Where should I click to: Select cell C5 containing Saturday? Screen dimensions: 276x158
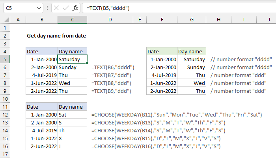[x=72, y=59]
